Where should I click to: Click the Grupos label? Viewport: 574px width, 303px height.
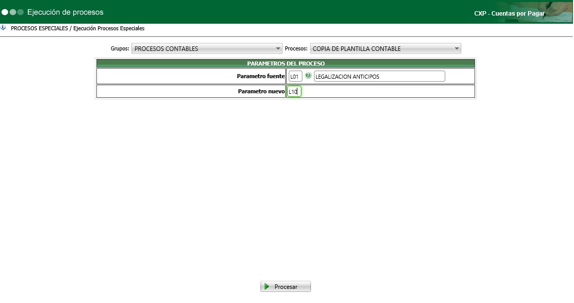120,48
